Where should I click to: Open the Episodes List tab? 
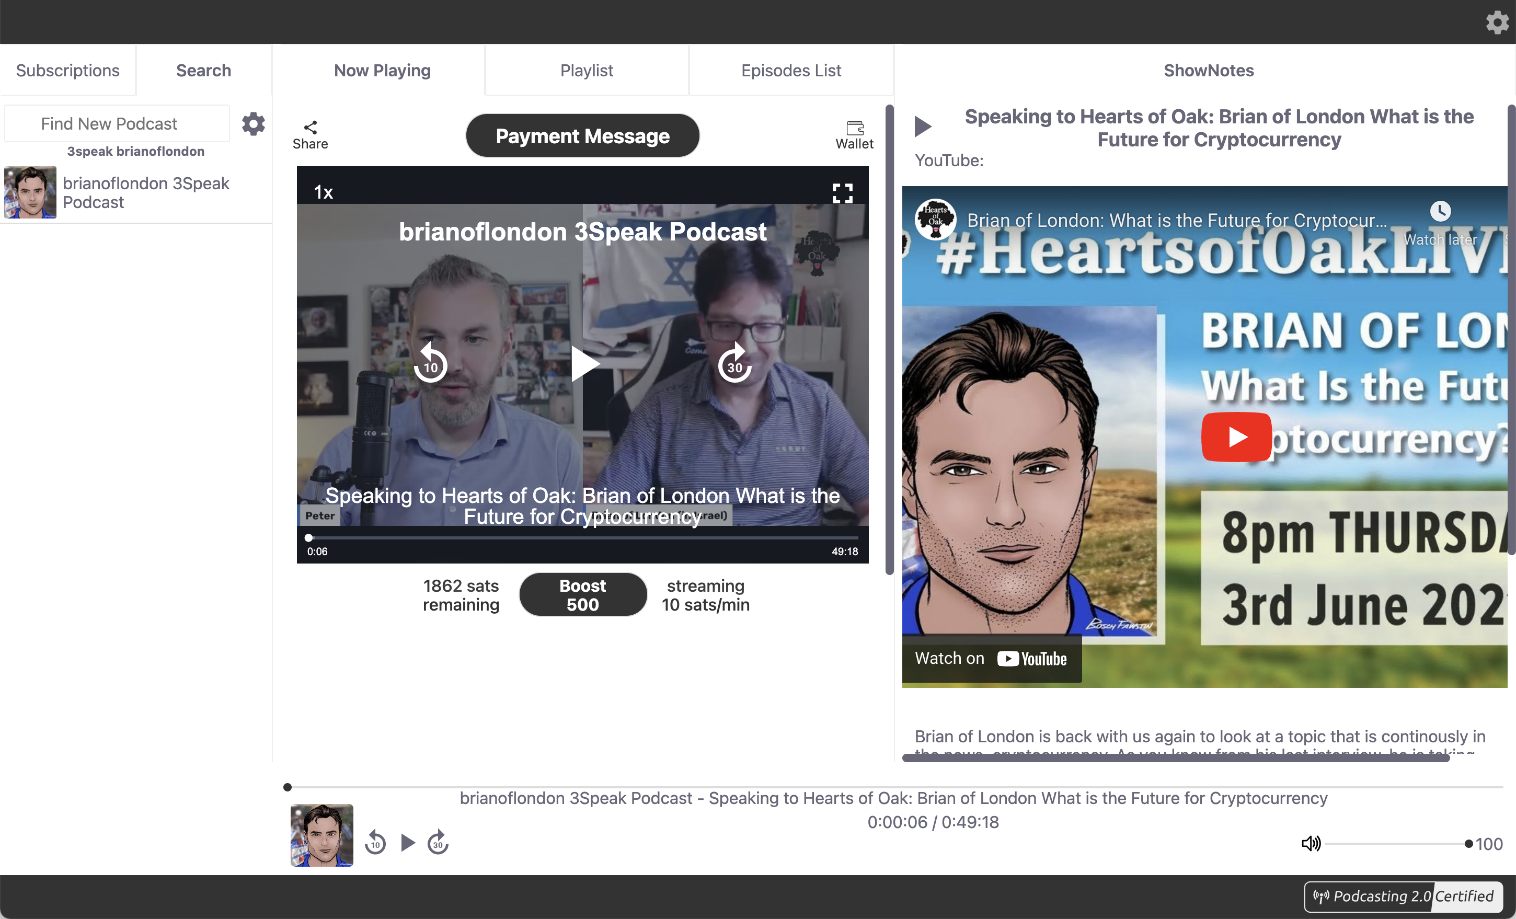pyautogui.click(x=790, y=70)
